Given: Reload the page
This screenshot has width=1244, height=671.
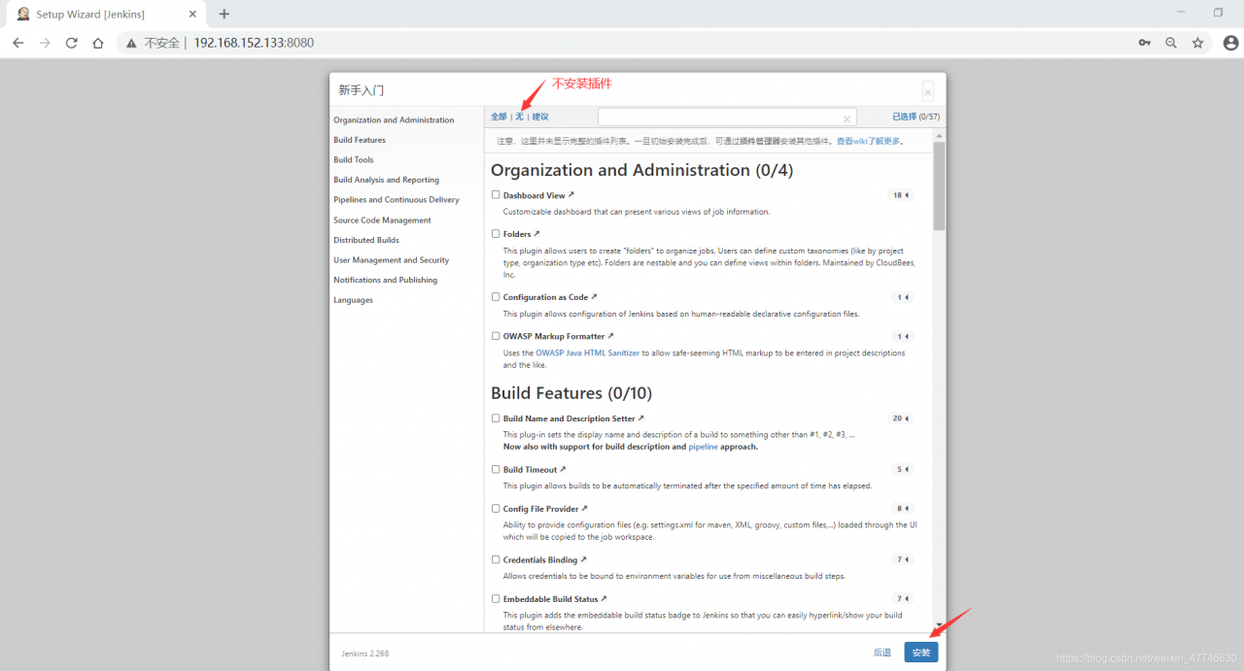Looking at the screenshot, I should pyautogui.click(x=71, y=43).
